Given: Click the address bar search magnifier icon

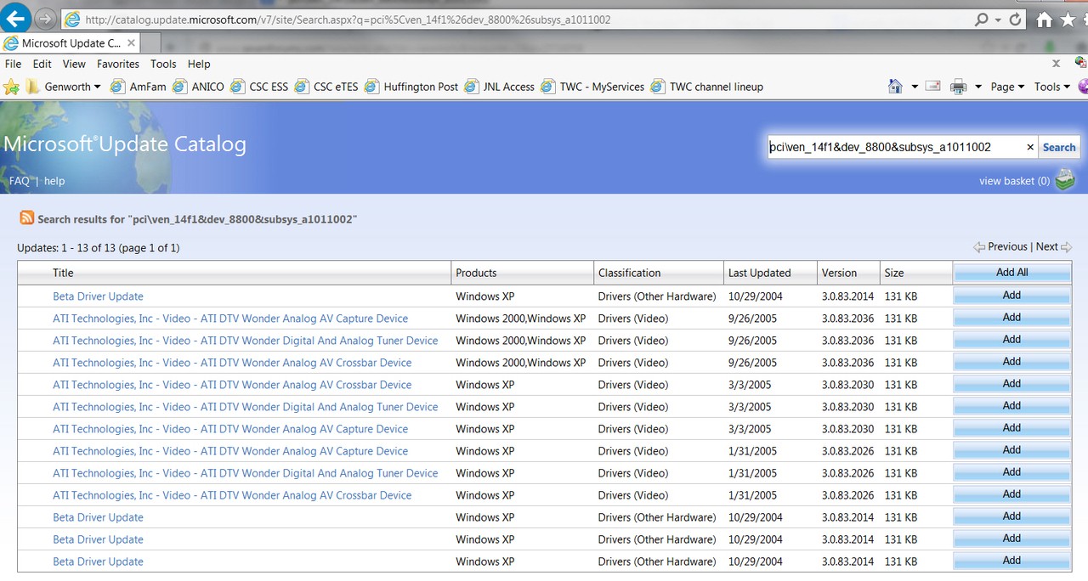Looking at the screenshot, I should tap(982, 19).
